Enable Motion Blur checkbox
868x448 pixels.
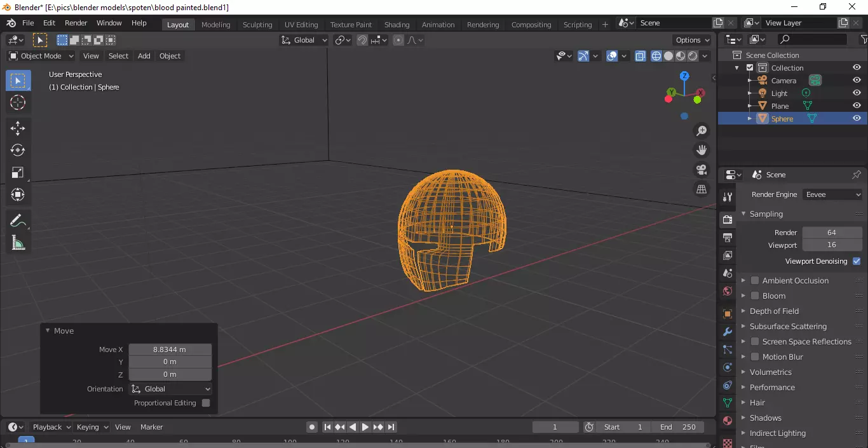coord(755,356)
